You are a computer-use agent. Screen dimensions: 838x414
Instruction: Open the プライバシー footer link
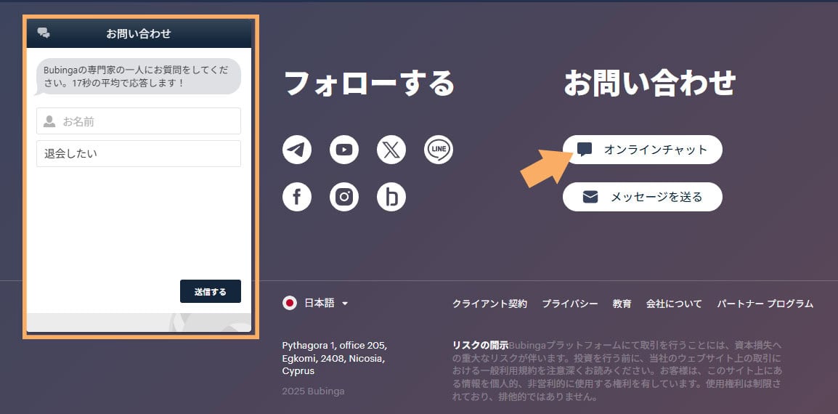570,304
